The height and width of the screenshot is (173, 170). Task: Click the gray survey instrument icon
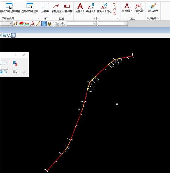pos(57,24)
